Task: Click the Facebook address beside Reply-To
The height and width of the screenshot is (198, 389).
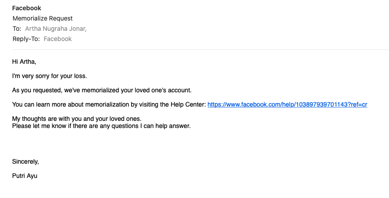Action: [58, 39]
